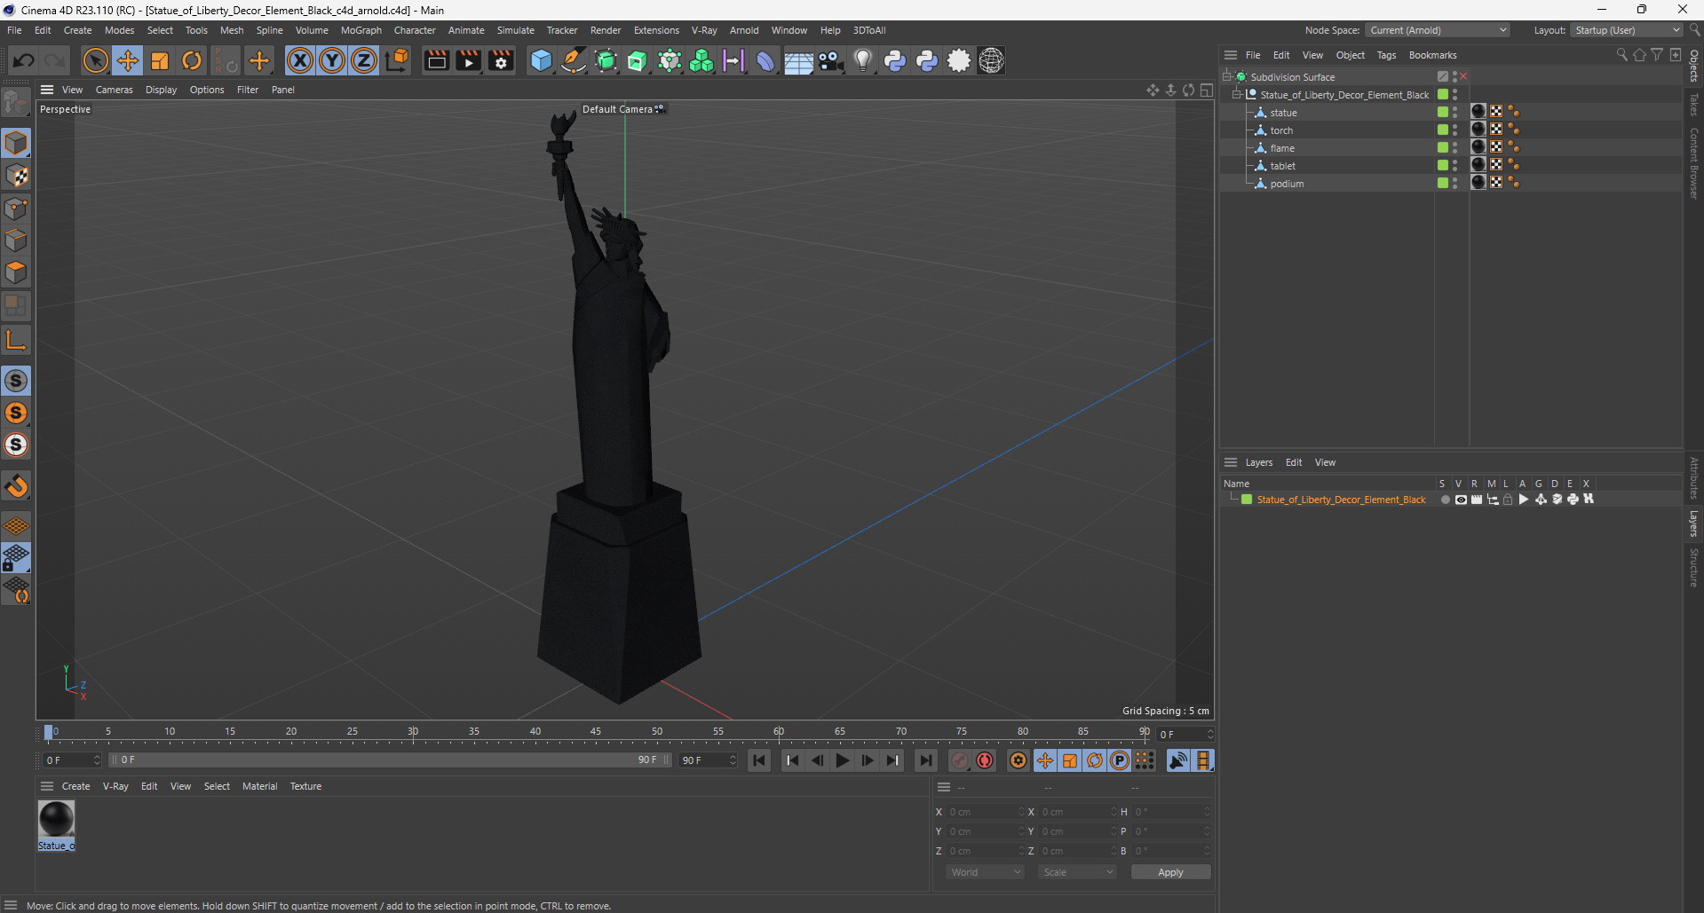The height and width of the screenshot is (913, 1704).
Task: Click the Apply button
Action: 1170,872
